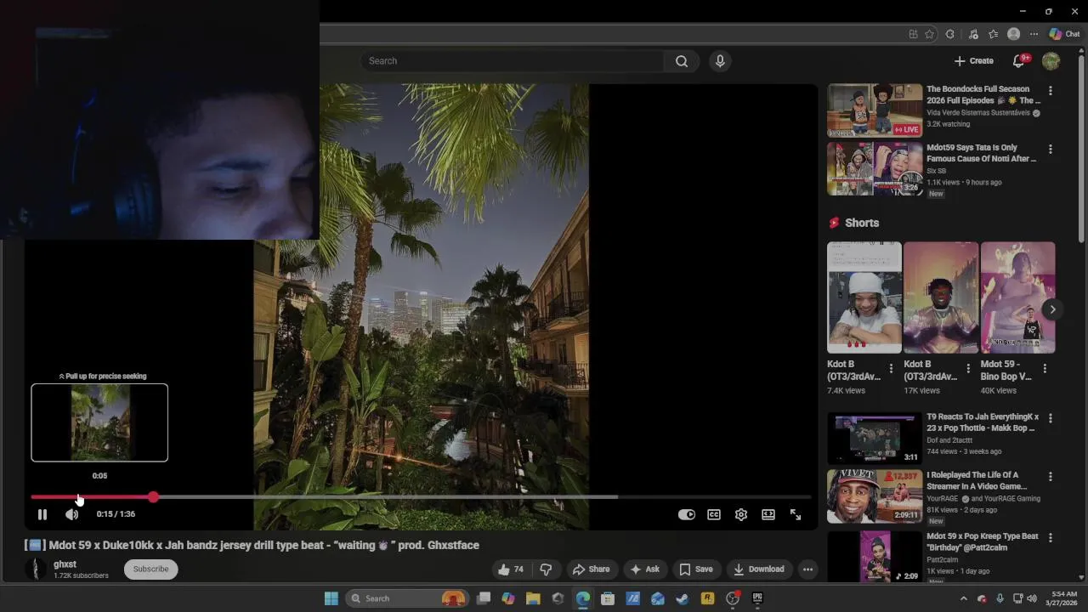Open the Windows Start menu
The width and height of the screenshot is (1088, 612).
(331, 598)
